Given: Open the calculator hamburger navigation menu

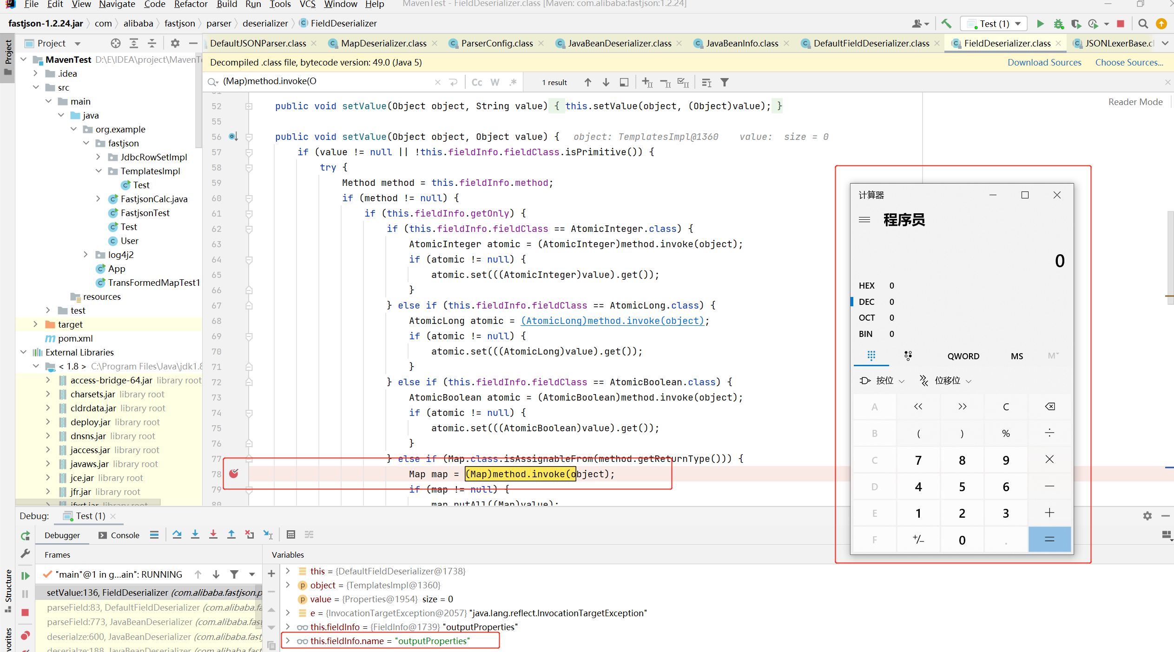Looking at the screenshot, I should point(864,219).
